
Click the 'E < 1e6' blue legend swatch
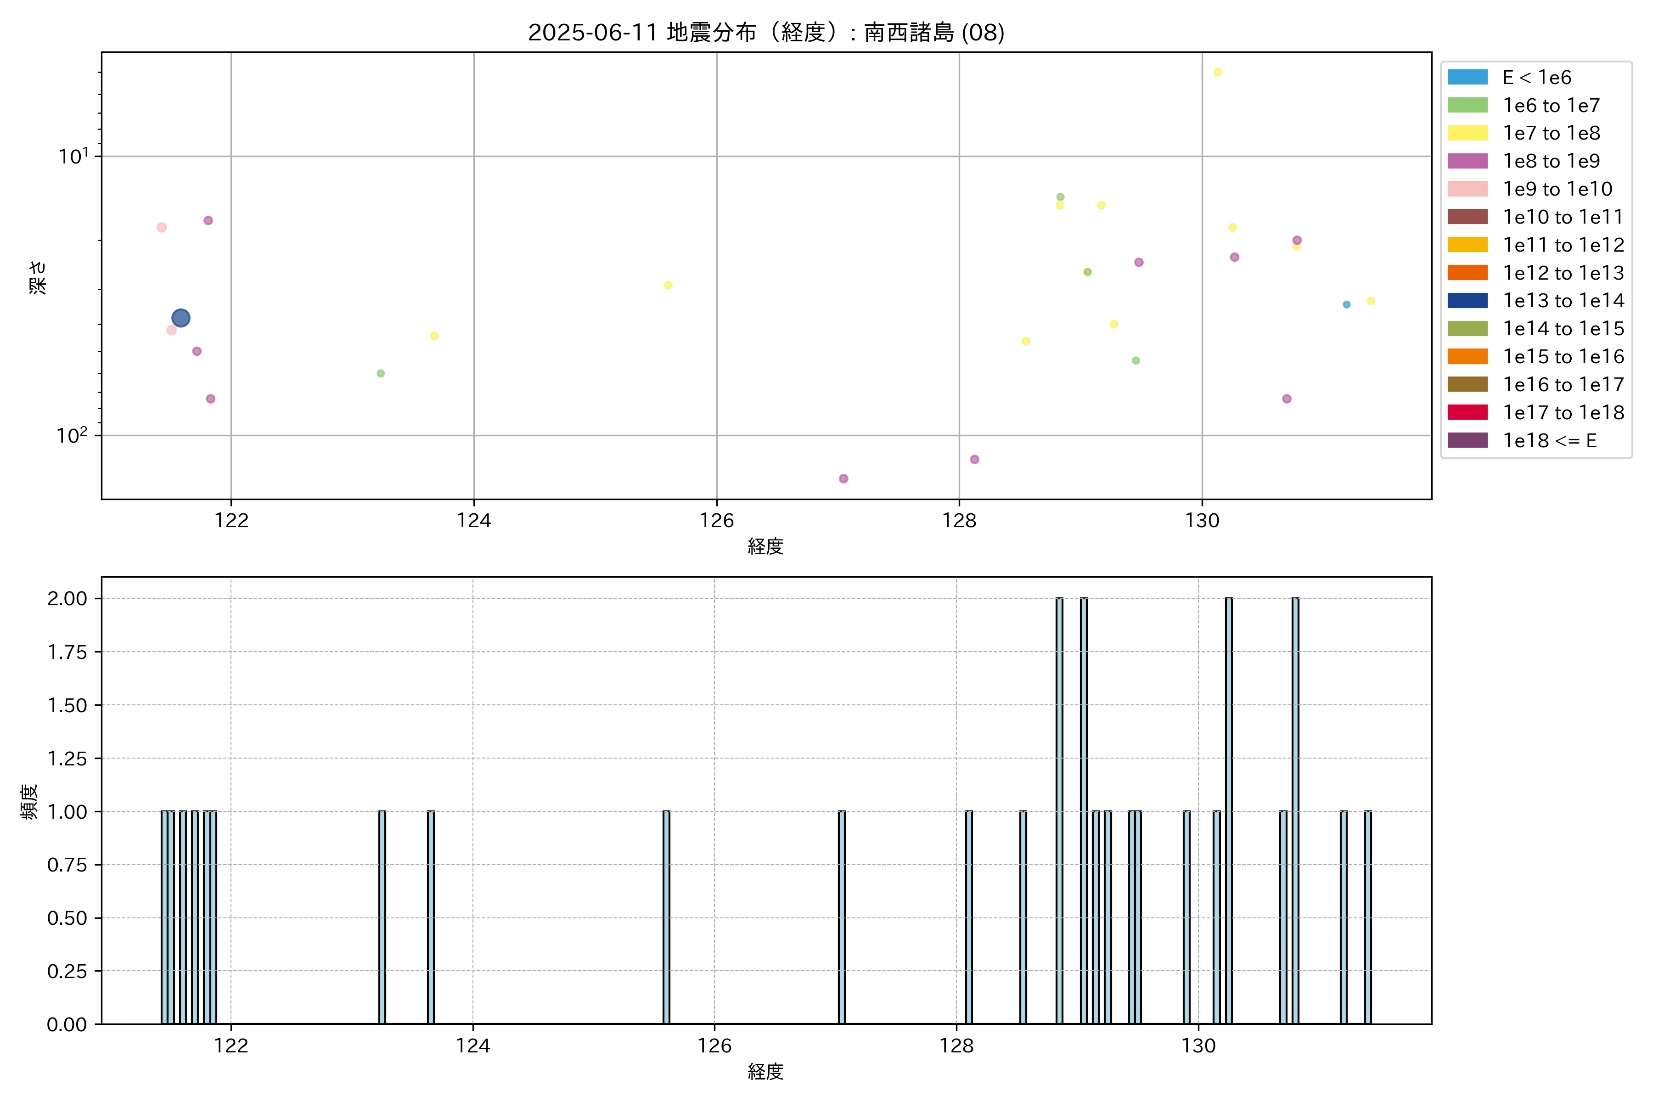(x=1467, y=77)
